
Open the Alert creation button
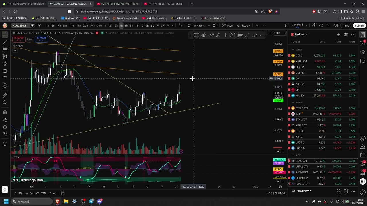click(x=227, y=25)
